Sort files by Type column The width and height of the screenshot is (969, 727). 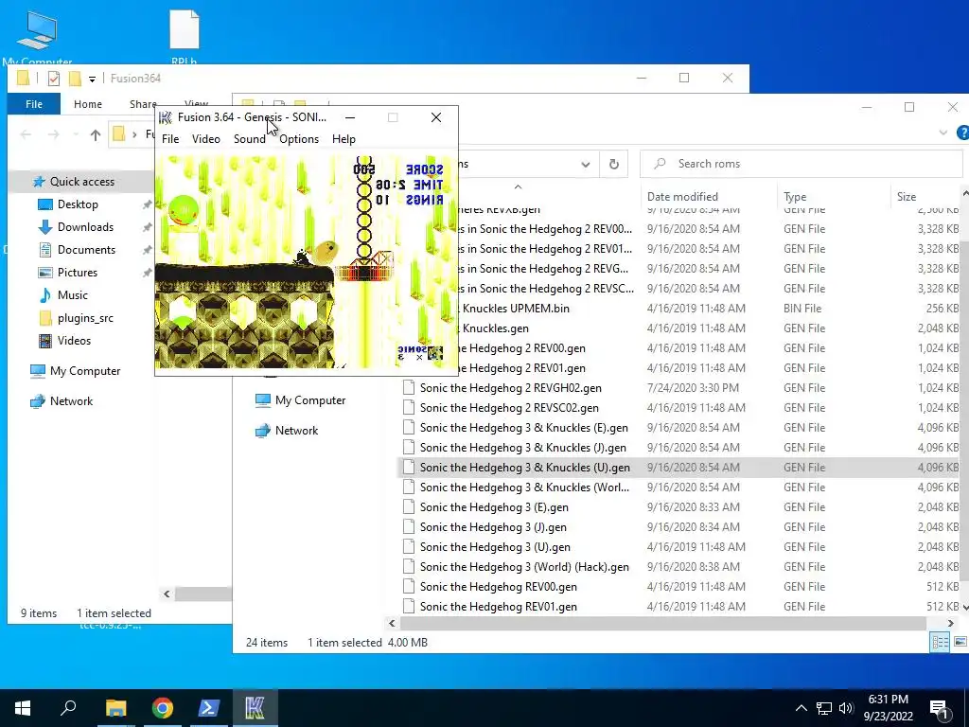tap(795, 197)
